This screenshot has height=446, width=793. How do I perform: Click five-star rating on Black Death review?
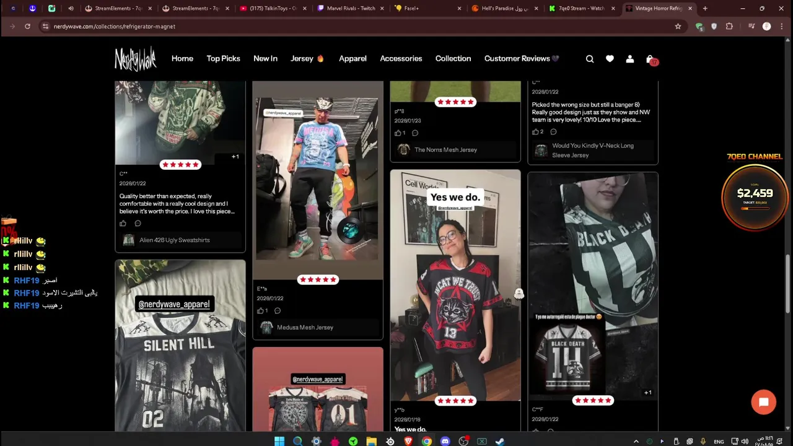593,400
